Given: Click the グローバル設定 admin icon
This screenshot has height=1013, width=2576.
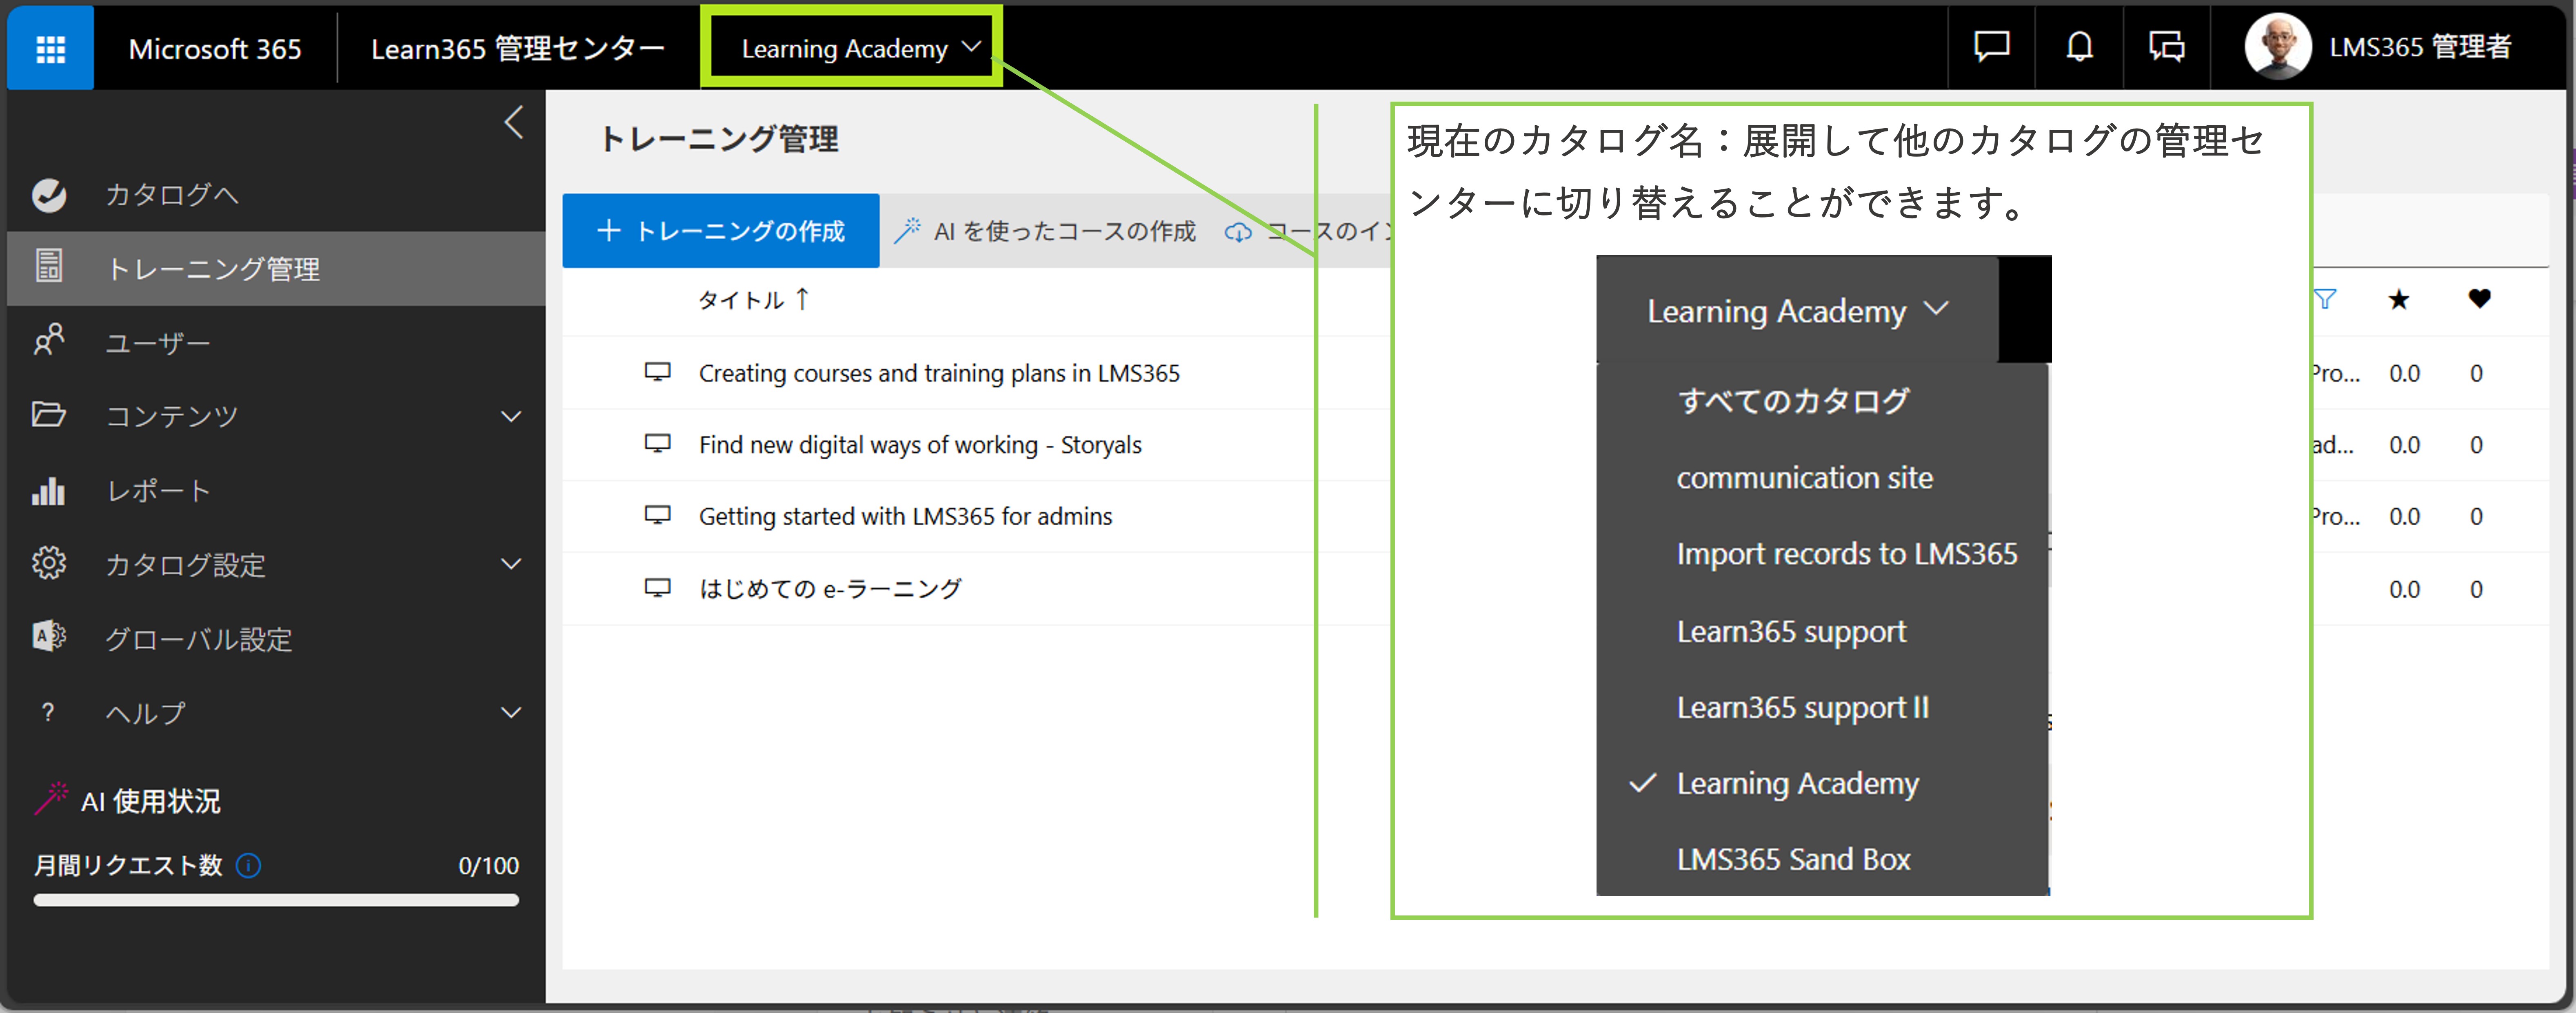Looking at the screenshot, I should (49, 636).
